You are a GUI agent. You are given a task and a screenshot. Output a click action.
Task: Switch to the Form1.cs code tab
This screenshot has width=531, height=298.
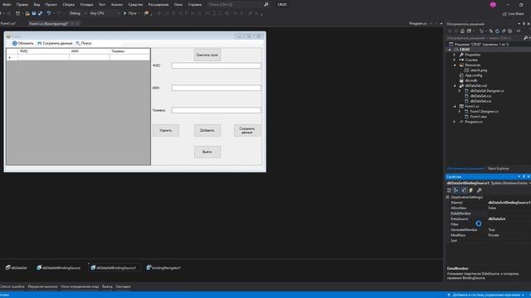pyautogui.click(x=7, y=24)
